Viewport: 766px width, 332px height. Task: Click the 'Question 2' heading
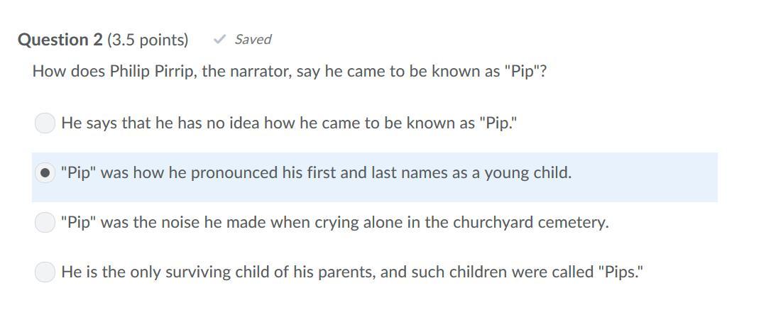[60, 40]
